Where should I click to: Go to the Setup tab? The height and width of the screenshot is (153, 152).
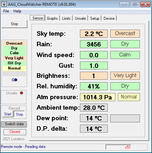coord(95,18)
